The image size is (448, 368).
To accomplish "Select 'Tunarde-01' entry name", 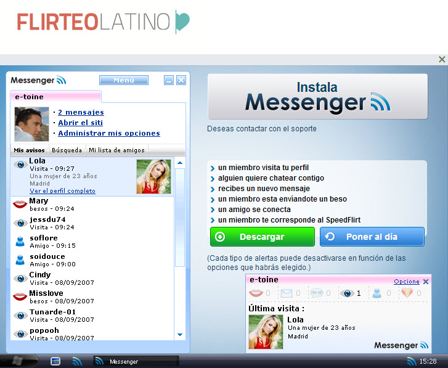I will 52,312.
